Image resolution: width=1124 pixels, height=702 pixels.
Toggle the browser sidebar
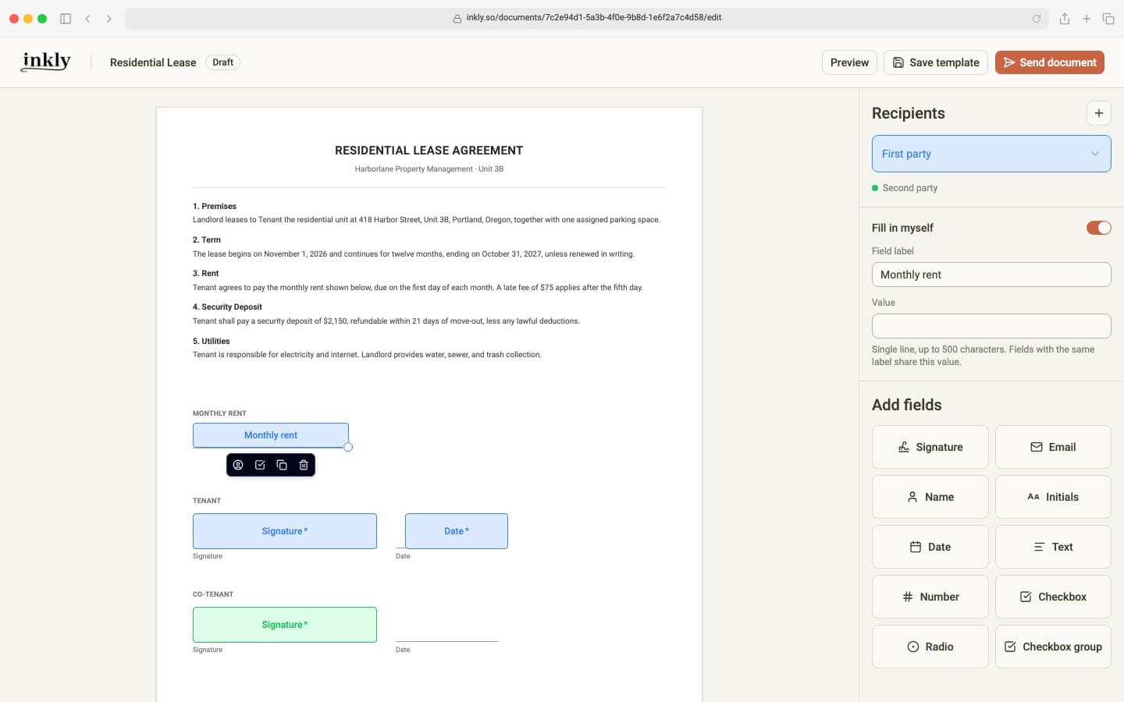point(66,18)
